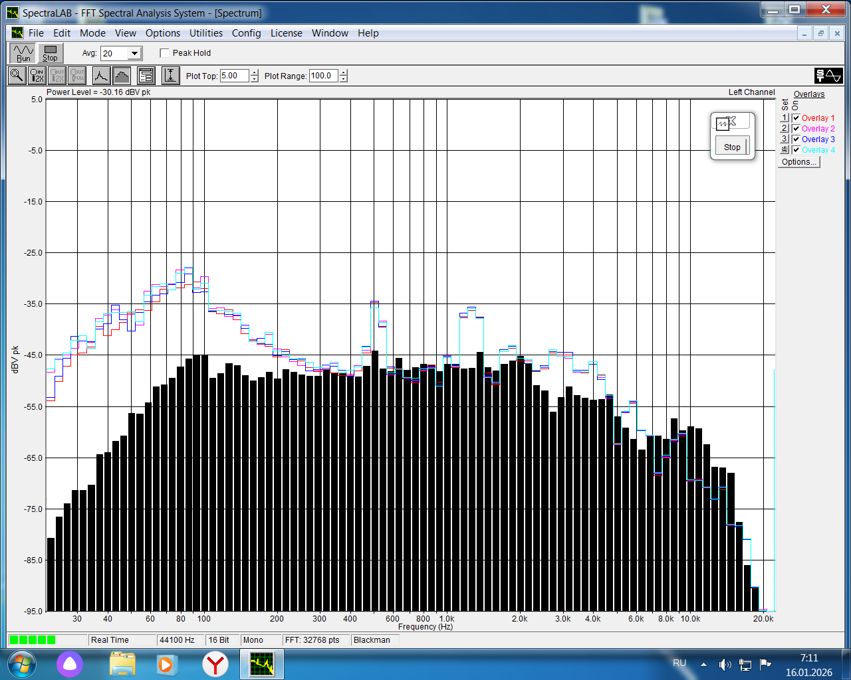Click the vertical autoscale icon

pyautogui.click(x=171, y=76)
